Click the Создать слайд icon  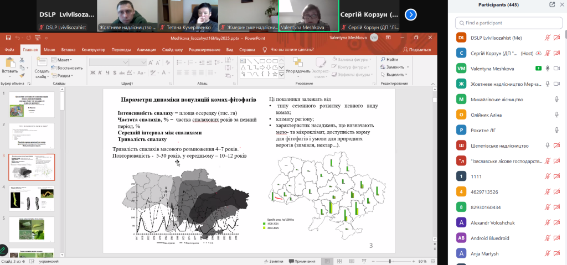click(42, 63)
